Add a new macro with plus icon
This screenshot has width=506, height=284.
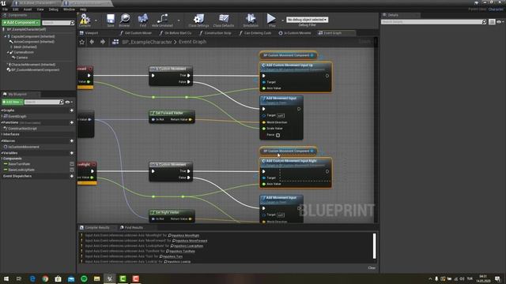point(72,141)
